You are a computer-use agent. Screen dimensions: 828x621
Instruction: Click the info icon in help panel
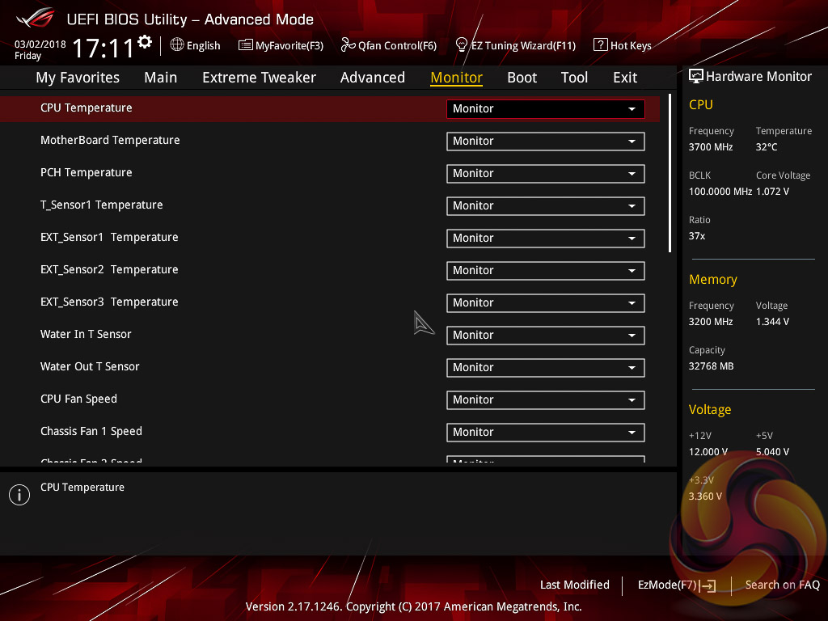(19, 495)
